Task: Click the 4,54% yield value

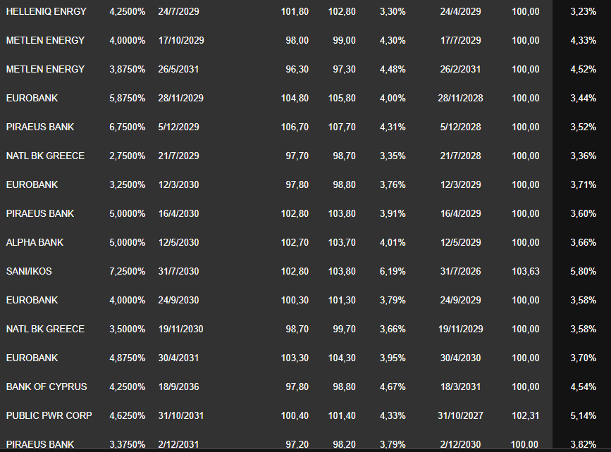Action: click(x=584, y=387)
